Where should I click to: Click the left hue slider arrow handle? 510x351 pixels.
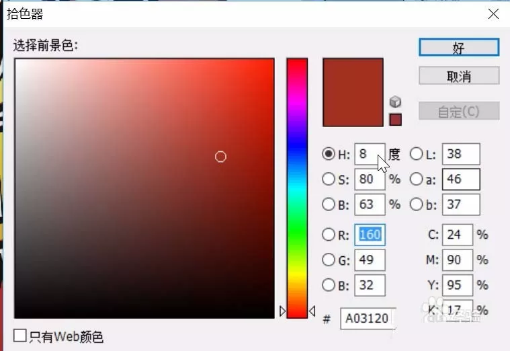click(x=283, y=311)
